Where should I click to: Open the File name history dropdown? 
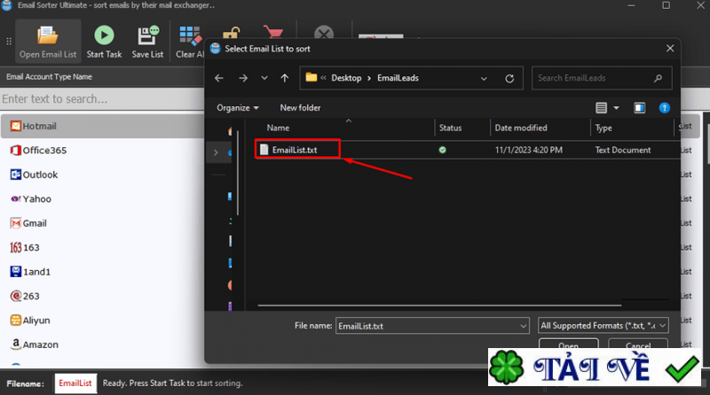(524, 326)
